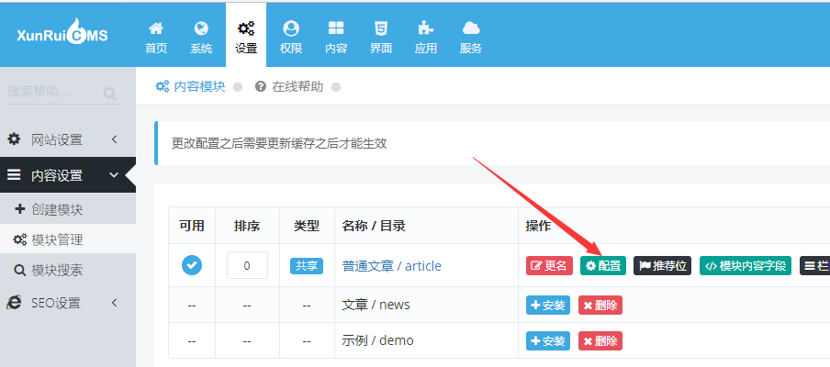Click the 更改配置之后需要更新缓存 notice text
The height and width of the screenshot is (367, 830).
pyautogui.click(x=279, y=143)
